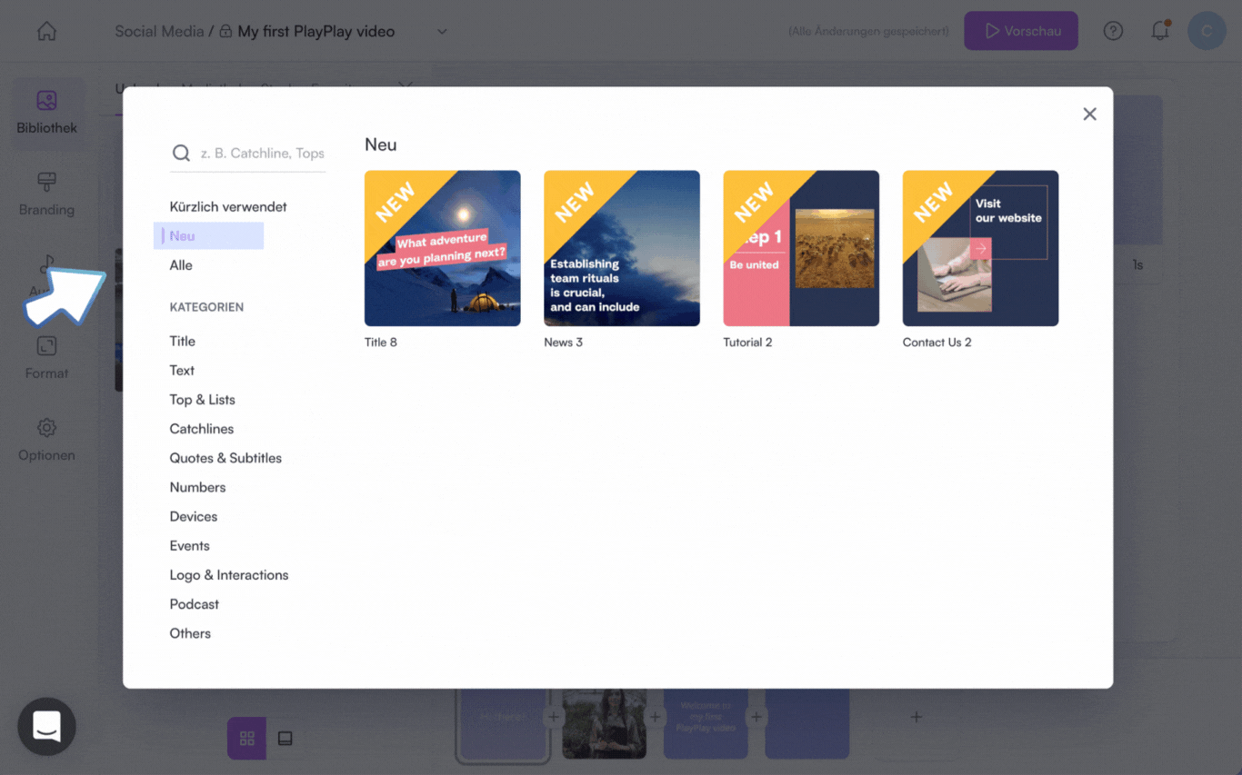This screenshot has width=1242, height=775.
Task: Expand the project name dropdown chevron
Action: (x=442, y=32)
